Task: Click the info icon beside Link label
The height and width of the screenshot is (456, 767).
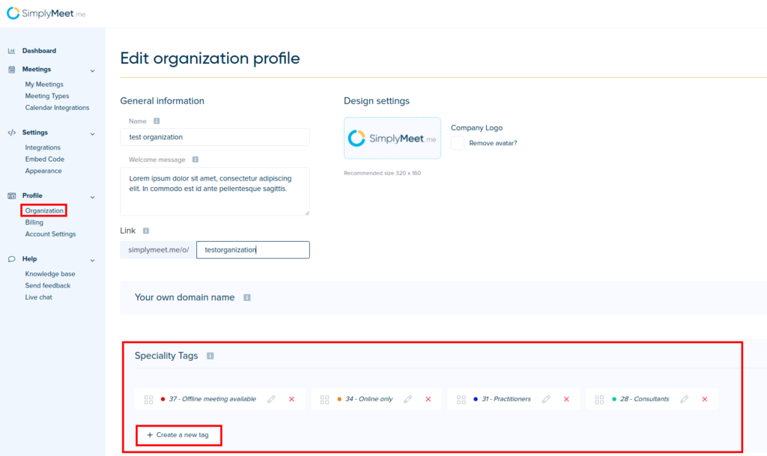Action: (x=146, y=231)
